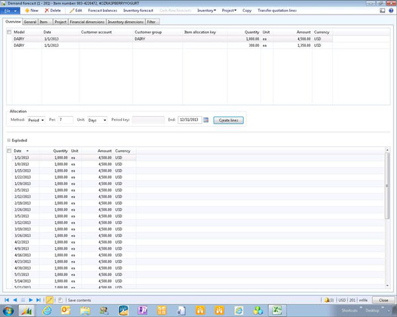Select the forecast line with quantity 300.00
This screenshot has height=317, width=397.
click(x=172, y=46)
